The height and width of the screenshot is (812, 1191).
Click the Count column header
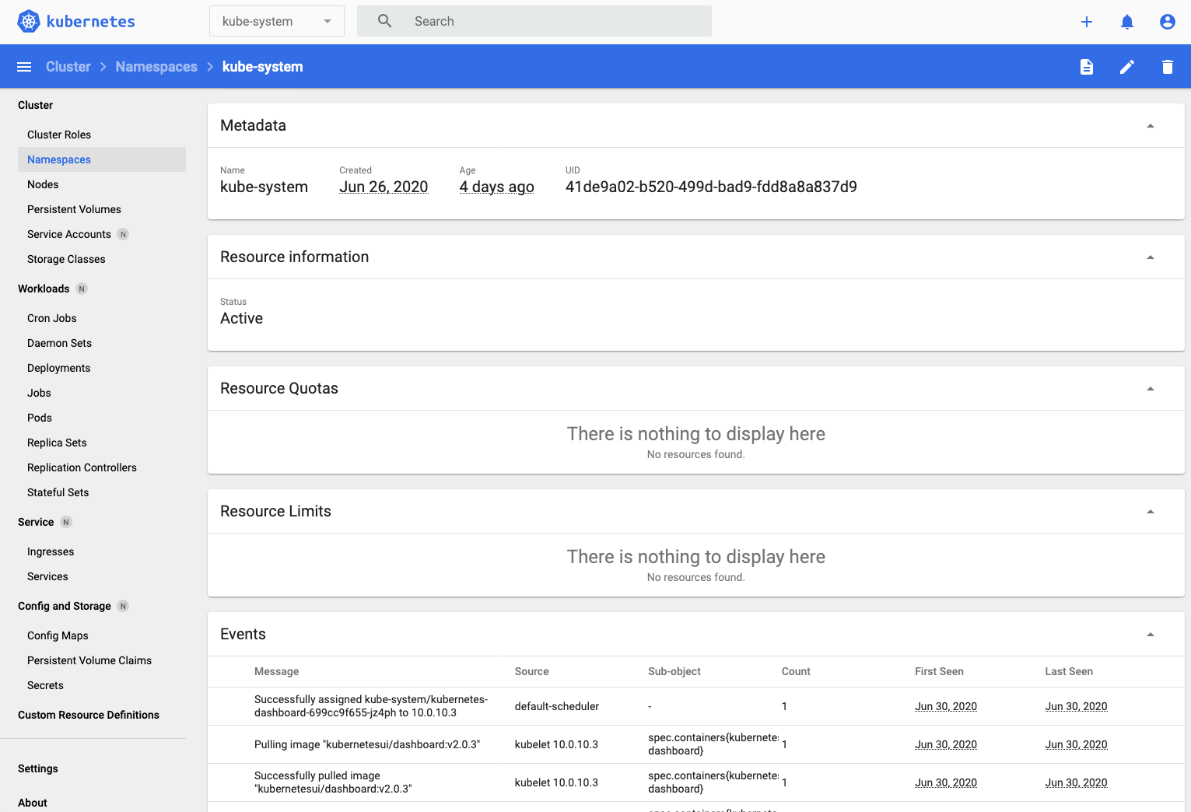click(x=796, y=671)
